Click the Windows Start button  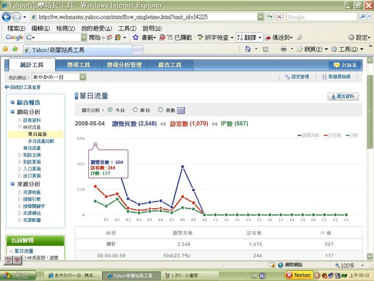pos(18,275)
